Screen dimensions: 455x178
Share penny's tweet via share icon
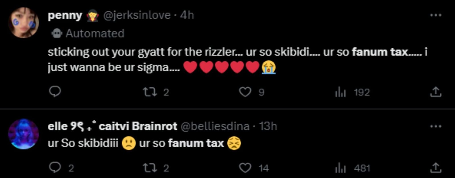[x=436, y=92]
